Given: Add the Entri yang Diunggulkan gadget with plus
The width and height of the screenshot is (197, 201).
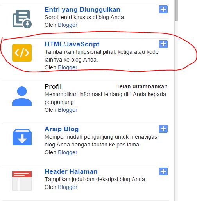Looking at the screenshot, I should (163, 9).
